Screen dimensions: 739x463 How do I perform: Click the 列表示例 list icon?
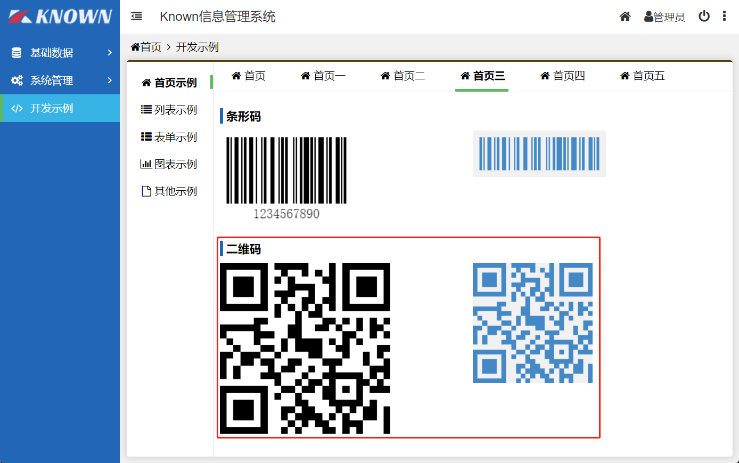pos(146,109)
